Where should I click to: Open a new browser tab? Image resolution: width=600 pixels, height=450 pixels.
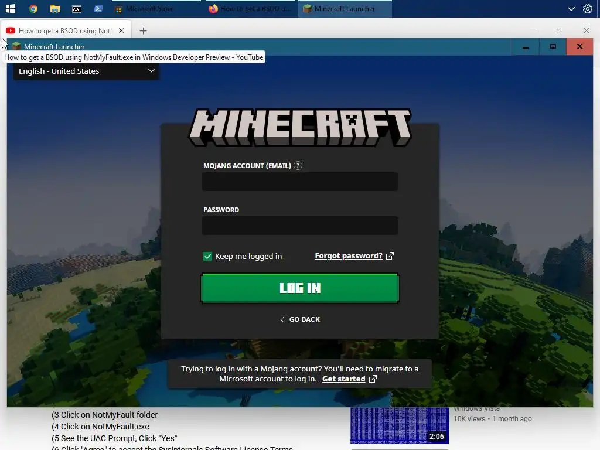coord(143,30)
